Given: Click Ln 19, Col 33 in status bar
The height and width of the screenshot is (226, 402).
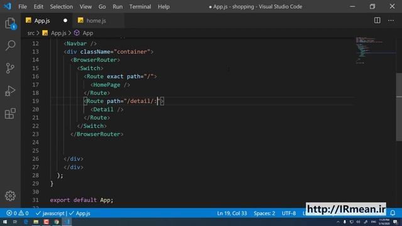Looking at the screenshot, I should click(232, 213).
